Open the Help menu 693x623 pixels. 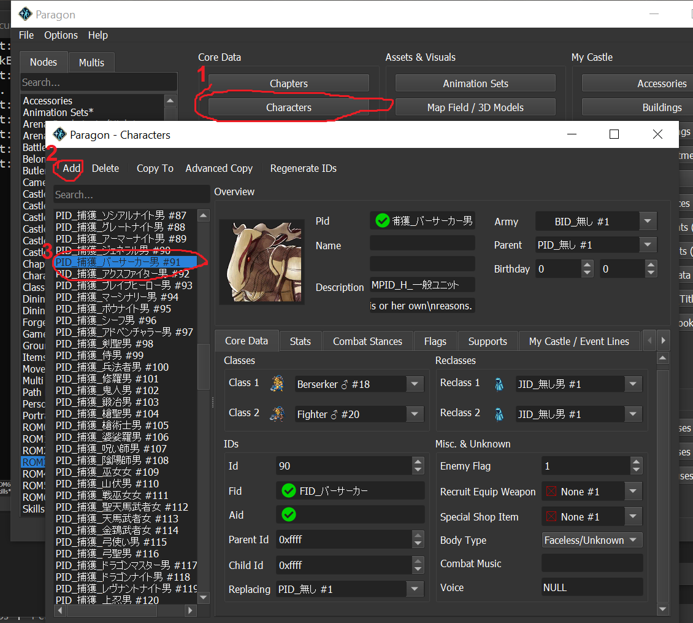[x=98, y=35]
